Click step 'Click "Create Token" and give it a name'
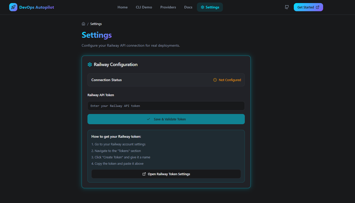The image size is (355, 203). pyautogui.click(x=121, y=157)
